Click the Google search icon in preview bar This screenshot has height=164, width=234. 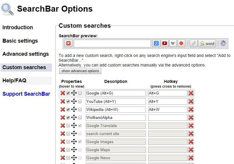click(156, 43)
